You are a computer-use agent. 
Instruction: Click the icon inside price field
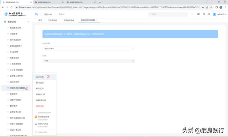pos(133,61)
